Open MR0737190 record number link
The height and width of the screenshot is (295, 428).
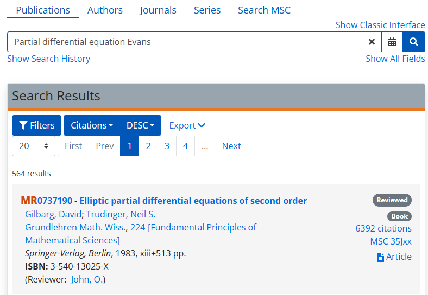[47, 201]
